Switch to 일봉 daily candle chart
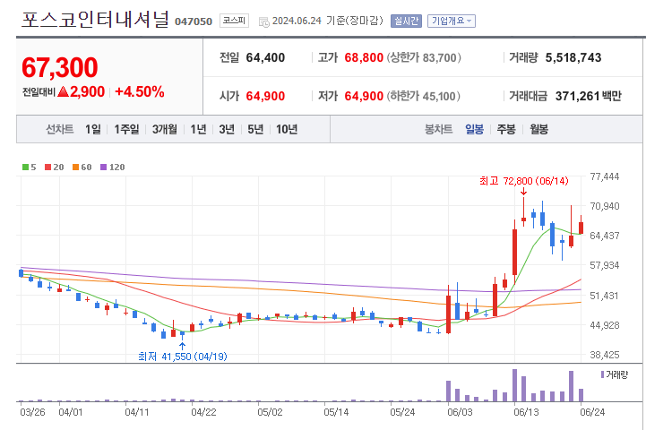 (x=474, y=129)
